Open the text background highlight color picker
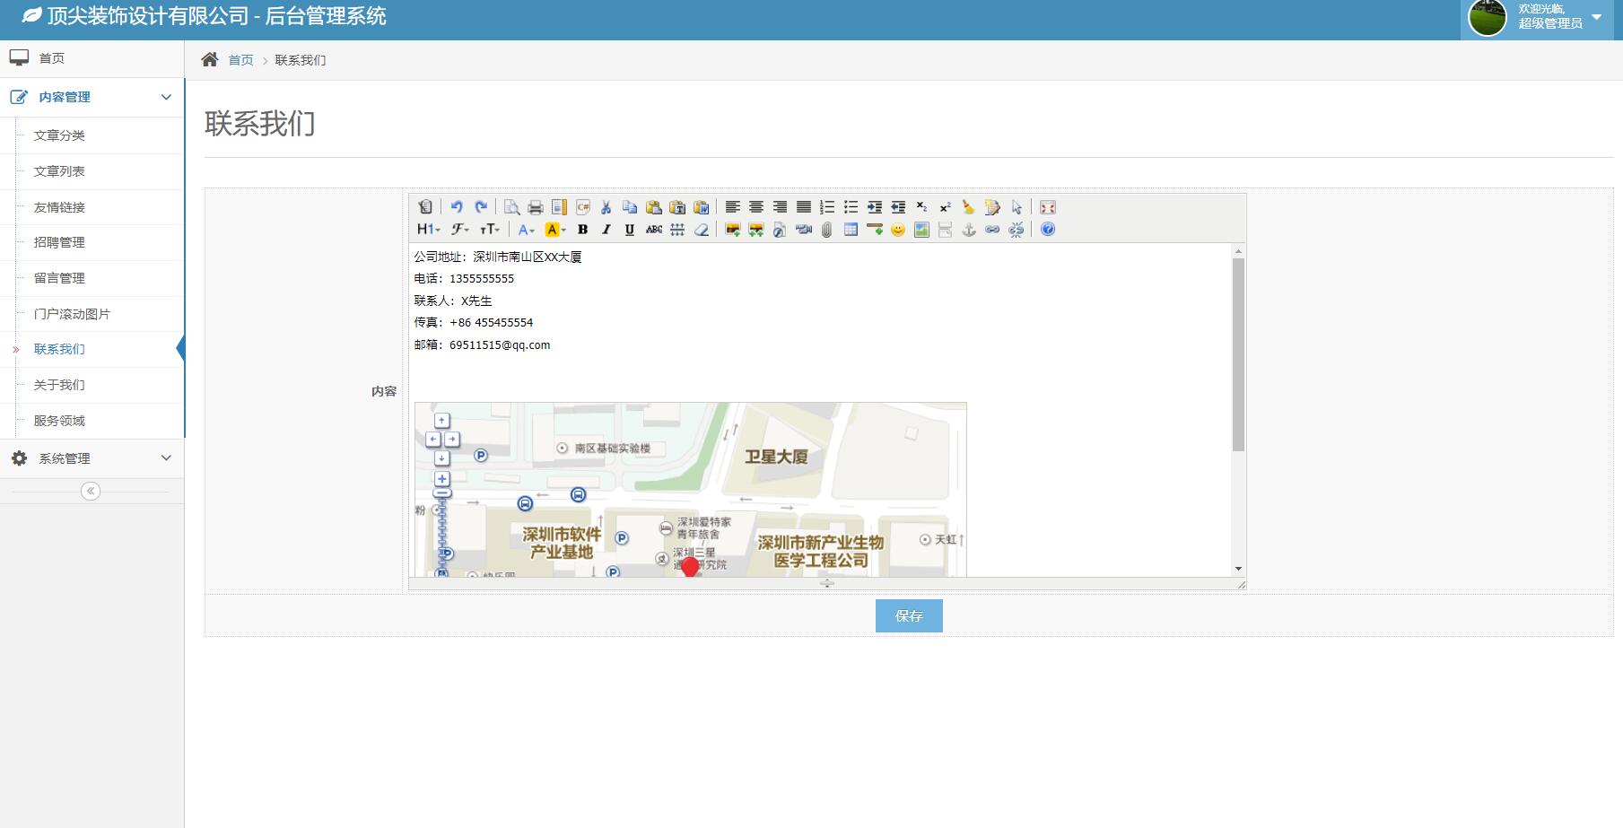 (555, 230)
